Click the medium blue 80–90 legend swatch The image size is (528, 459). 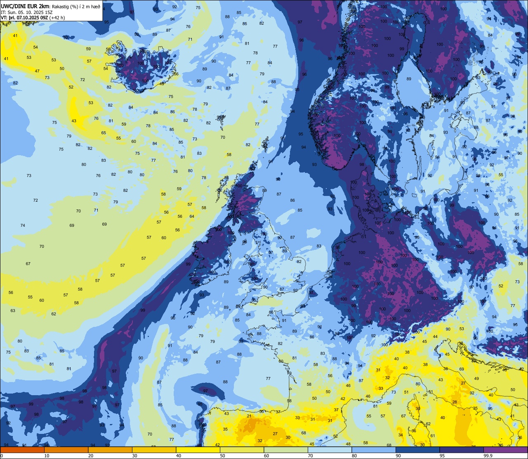coord(374,450)
